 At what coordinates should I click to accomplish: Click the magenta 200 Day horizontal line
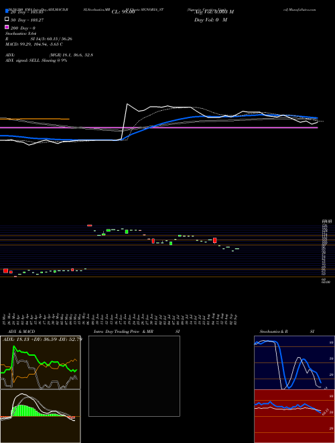pos(159,128)
